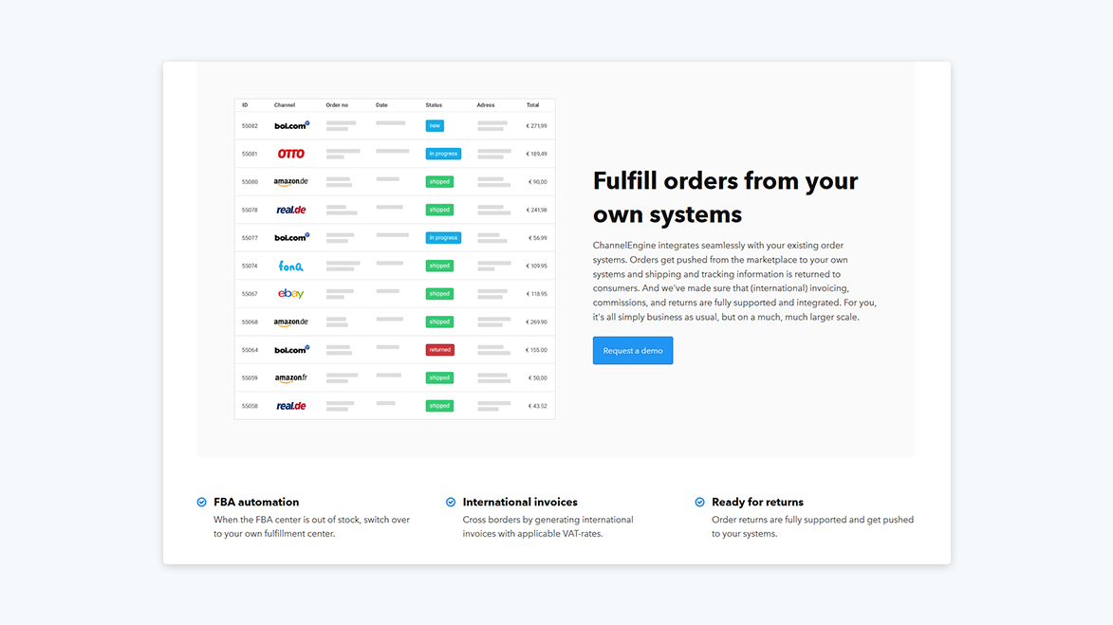Select the OTTO channel logo
The width and height of the screenshot is (1113, 625).
pyautogui.click(x=290, y=153)
